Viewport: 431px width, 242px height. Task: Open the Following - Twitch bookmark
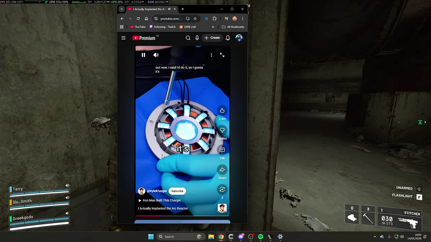[x=163, y=27]
